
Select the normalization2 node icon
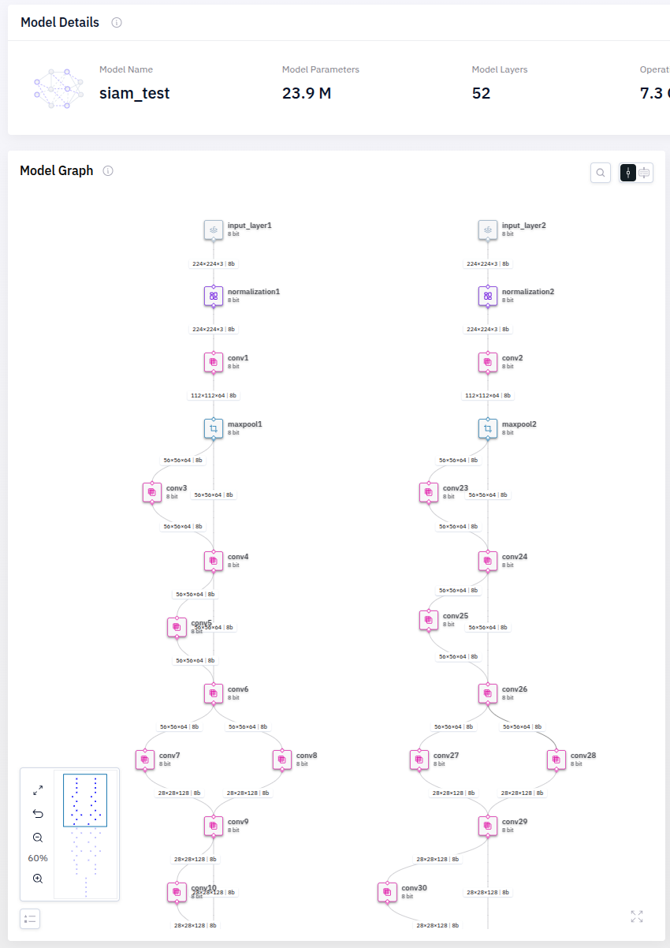pos(488,296)
